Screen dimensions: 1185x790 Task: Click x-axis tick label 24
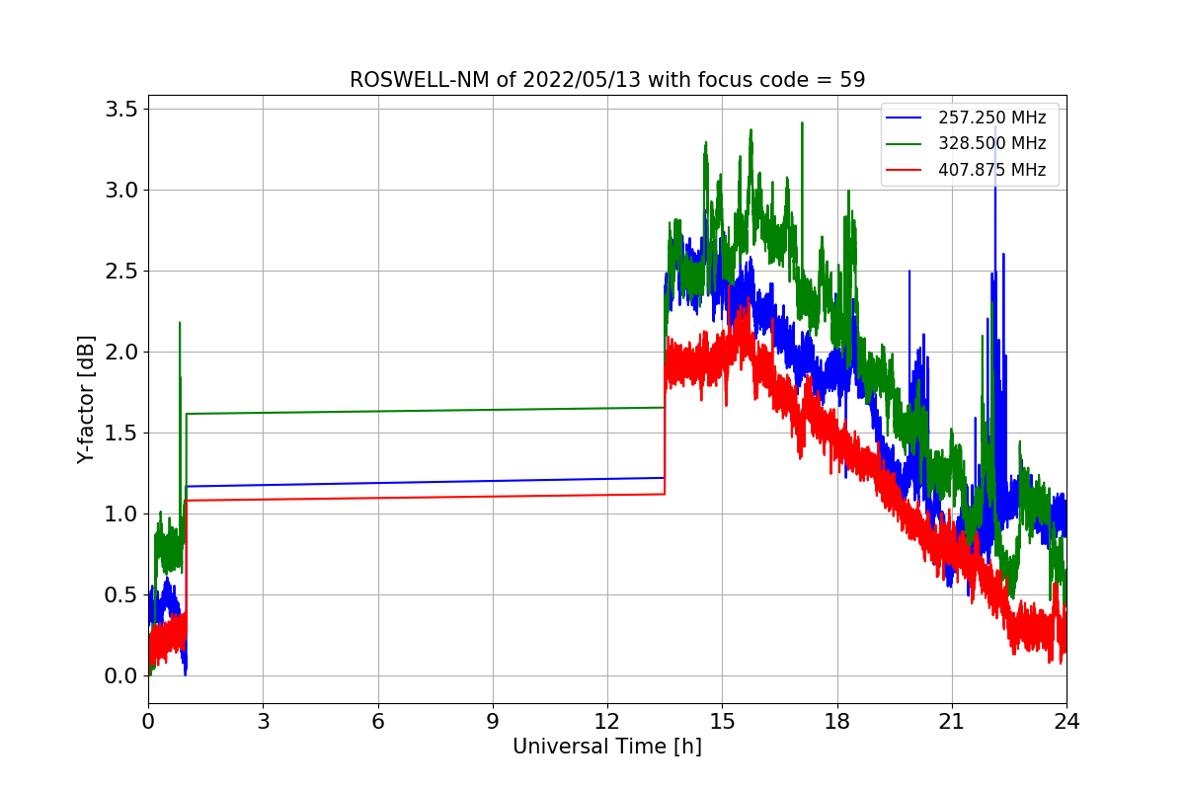coord(1066,721)
